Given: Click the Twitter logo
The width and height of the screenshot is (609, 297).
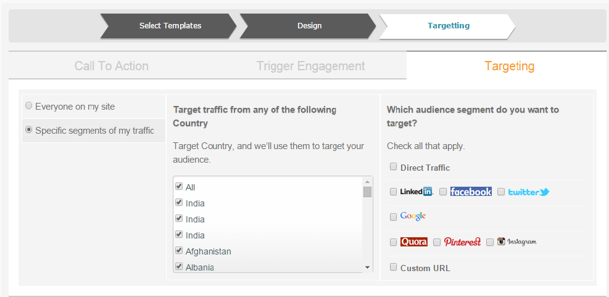Looking at the screenshot, I should click(529, 192).
